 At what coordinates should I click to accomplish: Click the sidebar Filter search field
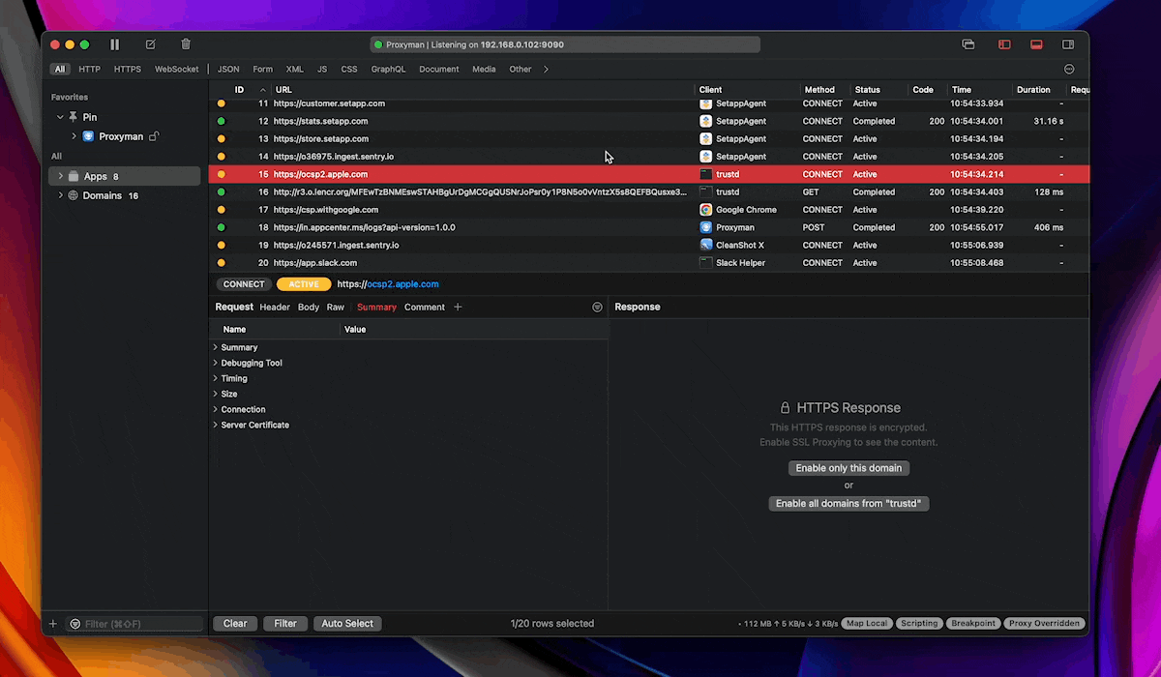pos(134,625)
